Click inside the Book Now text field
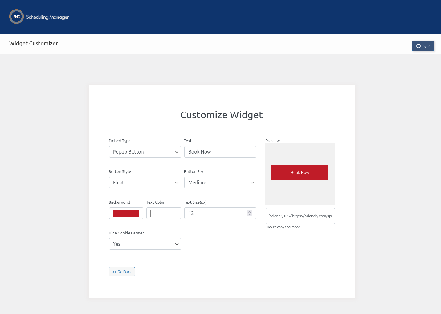441x314 pixels. [220, 152]
